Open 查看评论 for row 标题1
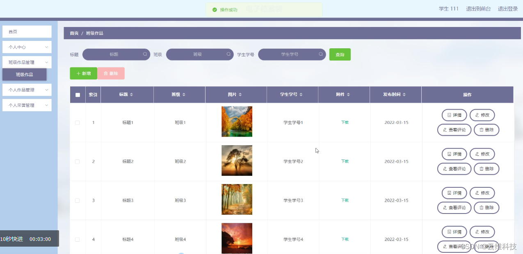Screen dimensions: 523x254 tap(454, 130)
